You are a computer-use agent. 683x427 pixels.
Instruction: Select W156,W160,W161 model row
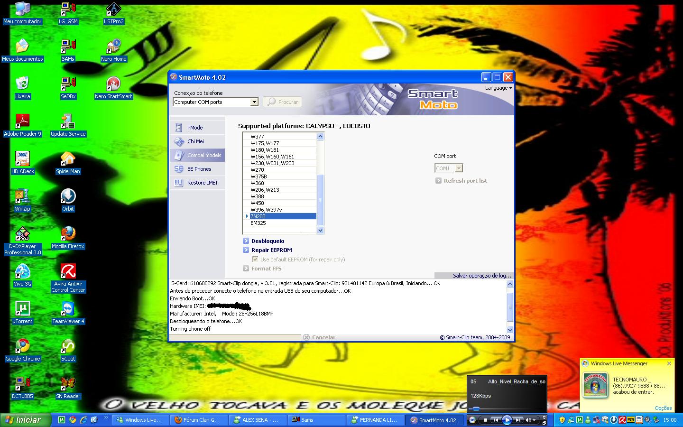tap(283, 157)
